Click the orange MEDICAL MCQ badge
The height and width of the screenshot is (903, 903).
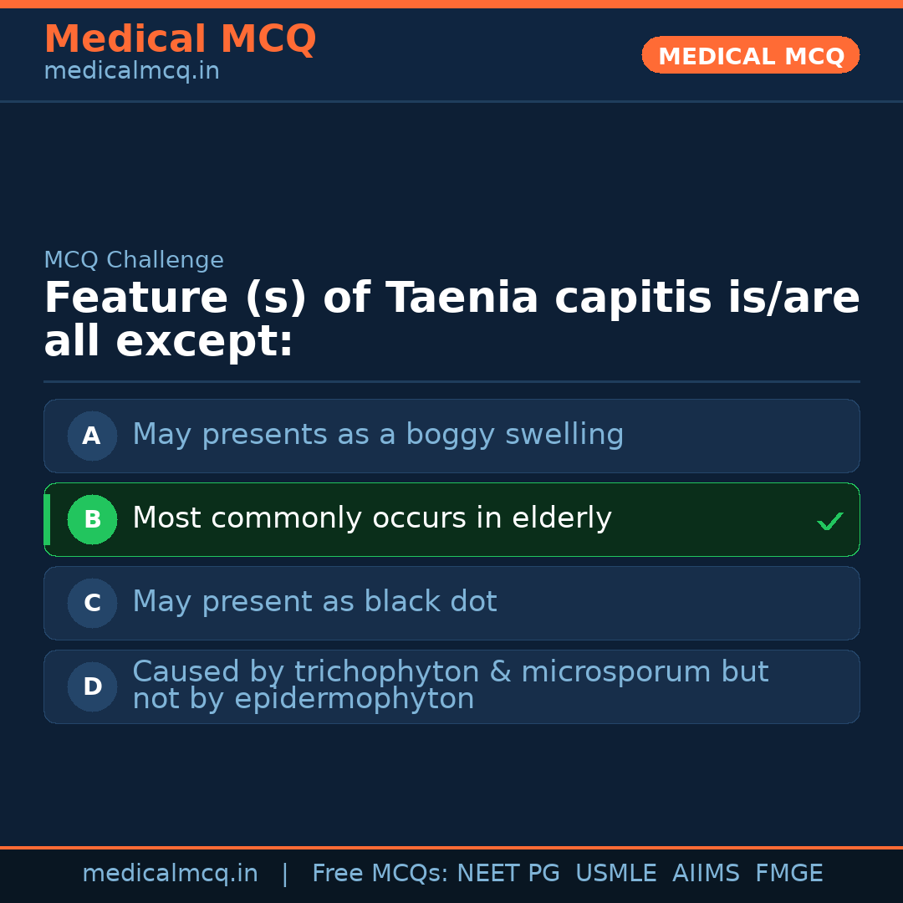[750, 55]
